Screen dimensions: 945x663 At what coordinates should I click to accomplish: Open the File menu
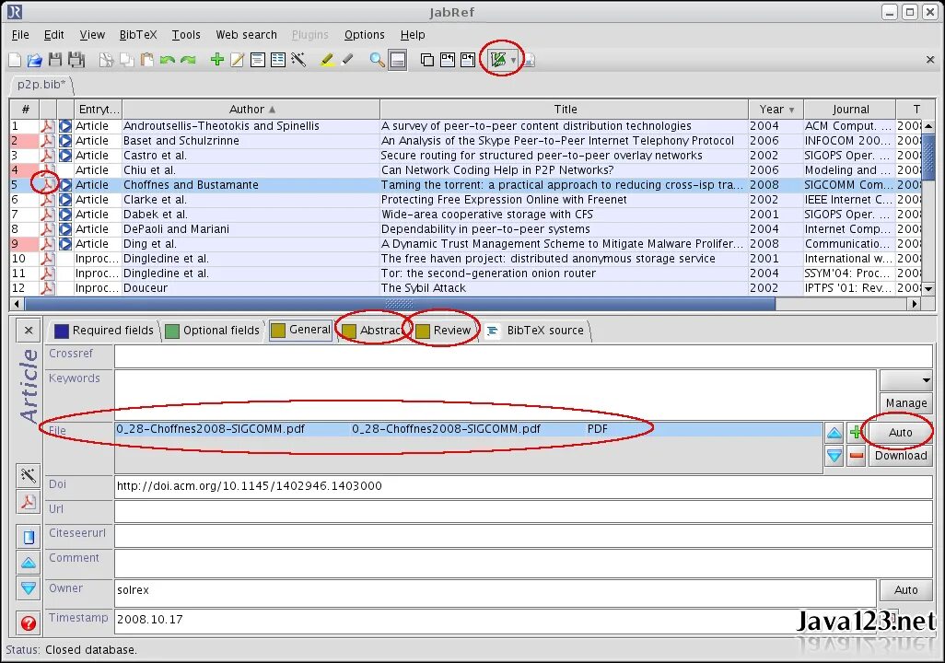pos(20,34)
